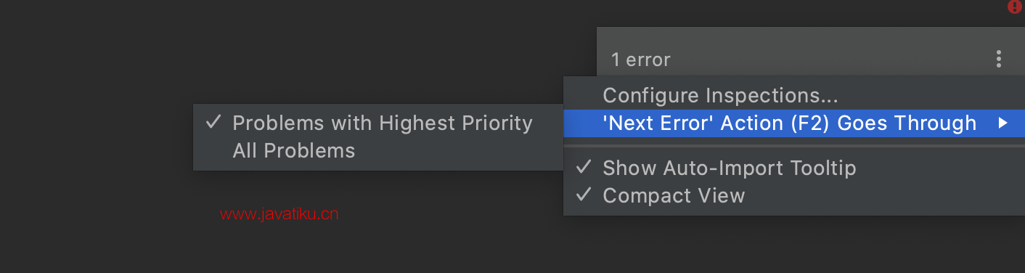This screenshot has height=273, width=1025.
Task: Click the '(F2)' shortcut text in menu
Action: (x=810, y=123)
